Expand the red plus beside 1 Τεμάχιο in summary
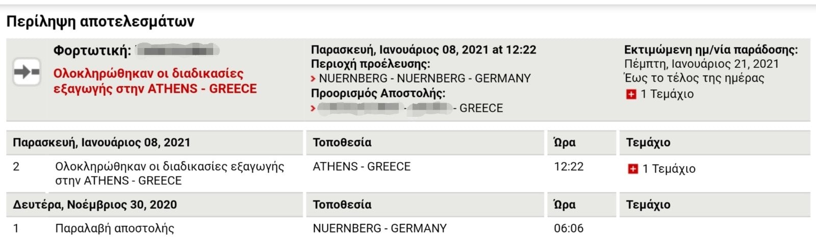This screenshot has width=816, height=250. tap(631, 94)
